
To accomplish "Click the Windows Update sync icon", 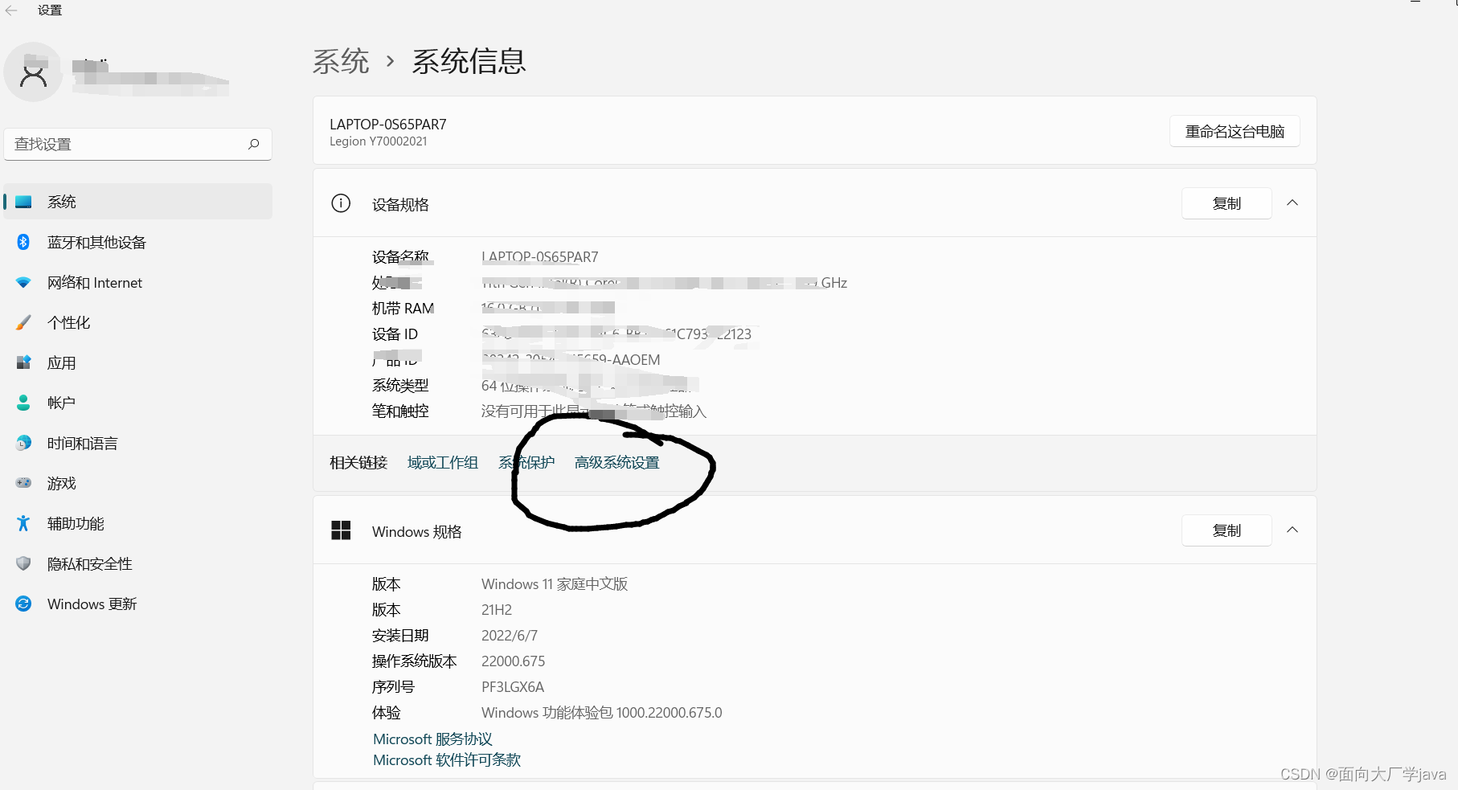I will (x=23, y=604).
